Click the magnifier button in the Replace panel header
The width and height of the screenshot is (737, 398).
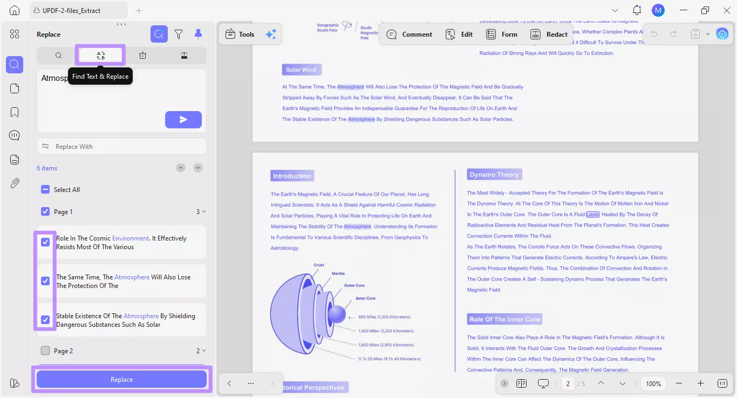tap(159, 34)
